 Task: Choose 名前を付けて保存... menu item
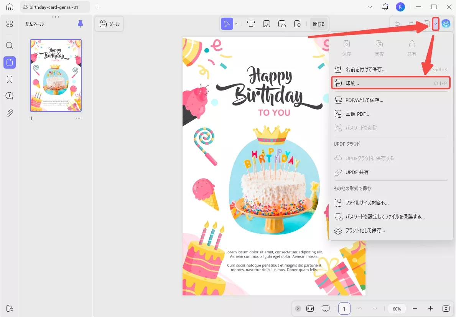click(x=390, y=69)
